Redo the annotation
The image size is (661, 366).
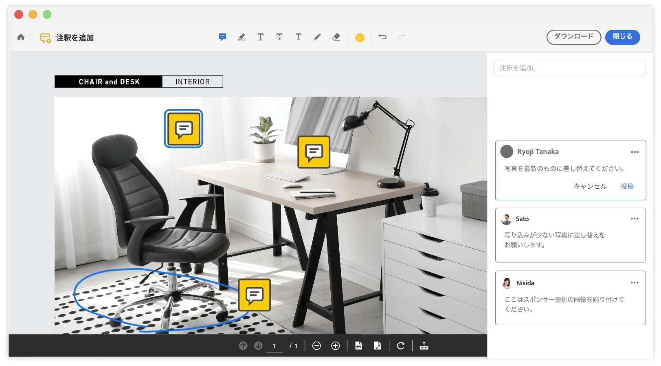click(402, 37)
